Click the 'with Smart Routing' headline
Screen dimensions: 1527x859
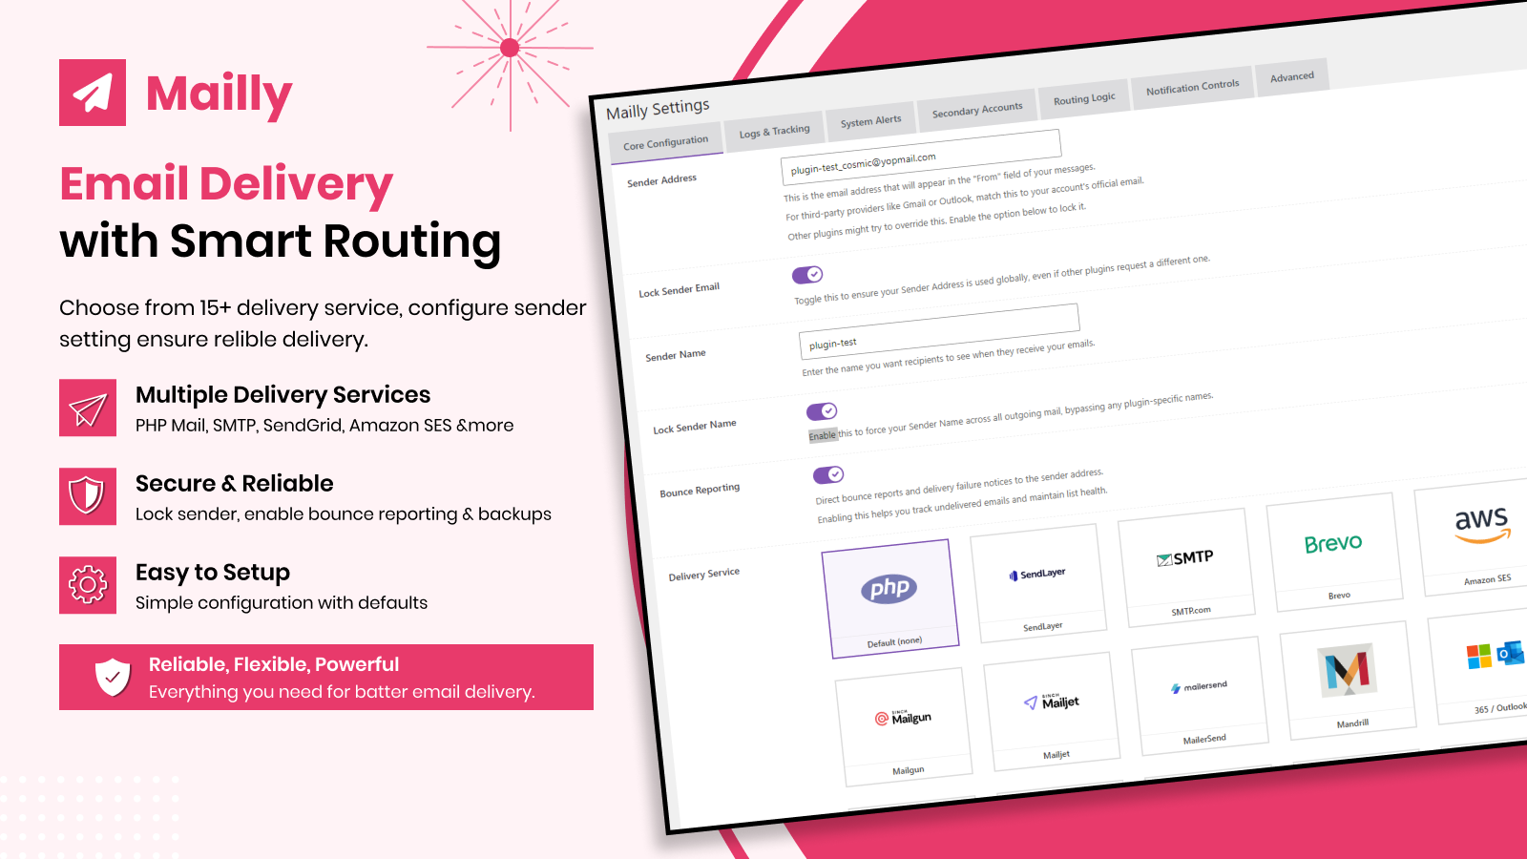[x=280, y=241]
